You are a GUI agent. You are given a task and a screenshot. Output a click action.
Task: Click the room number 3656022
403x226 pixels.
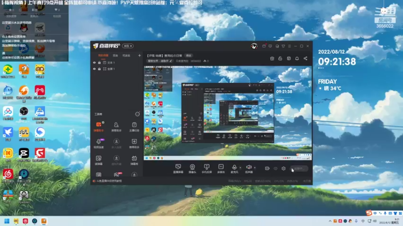(195, 61)
